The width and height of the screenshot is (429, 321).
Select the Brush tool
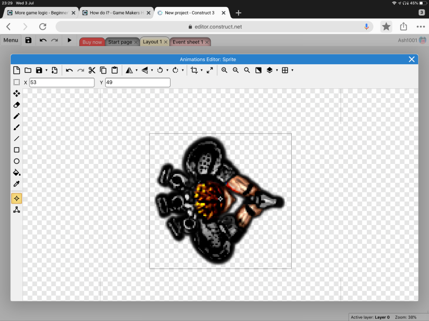[x=17, y=128]
